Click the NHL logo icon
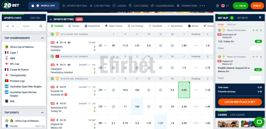The height and width of the screenshot is (129, 266). click(7, 101)
